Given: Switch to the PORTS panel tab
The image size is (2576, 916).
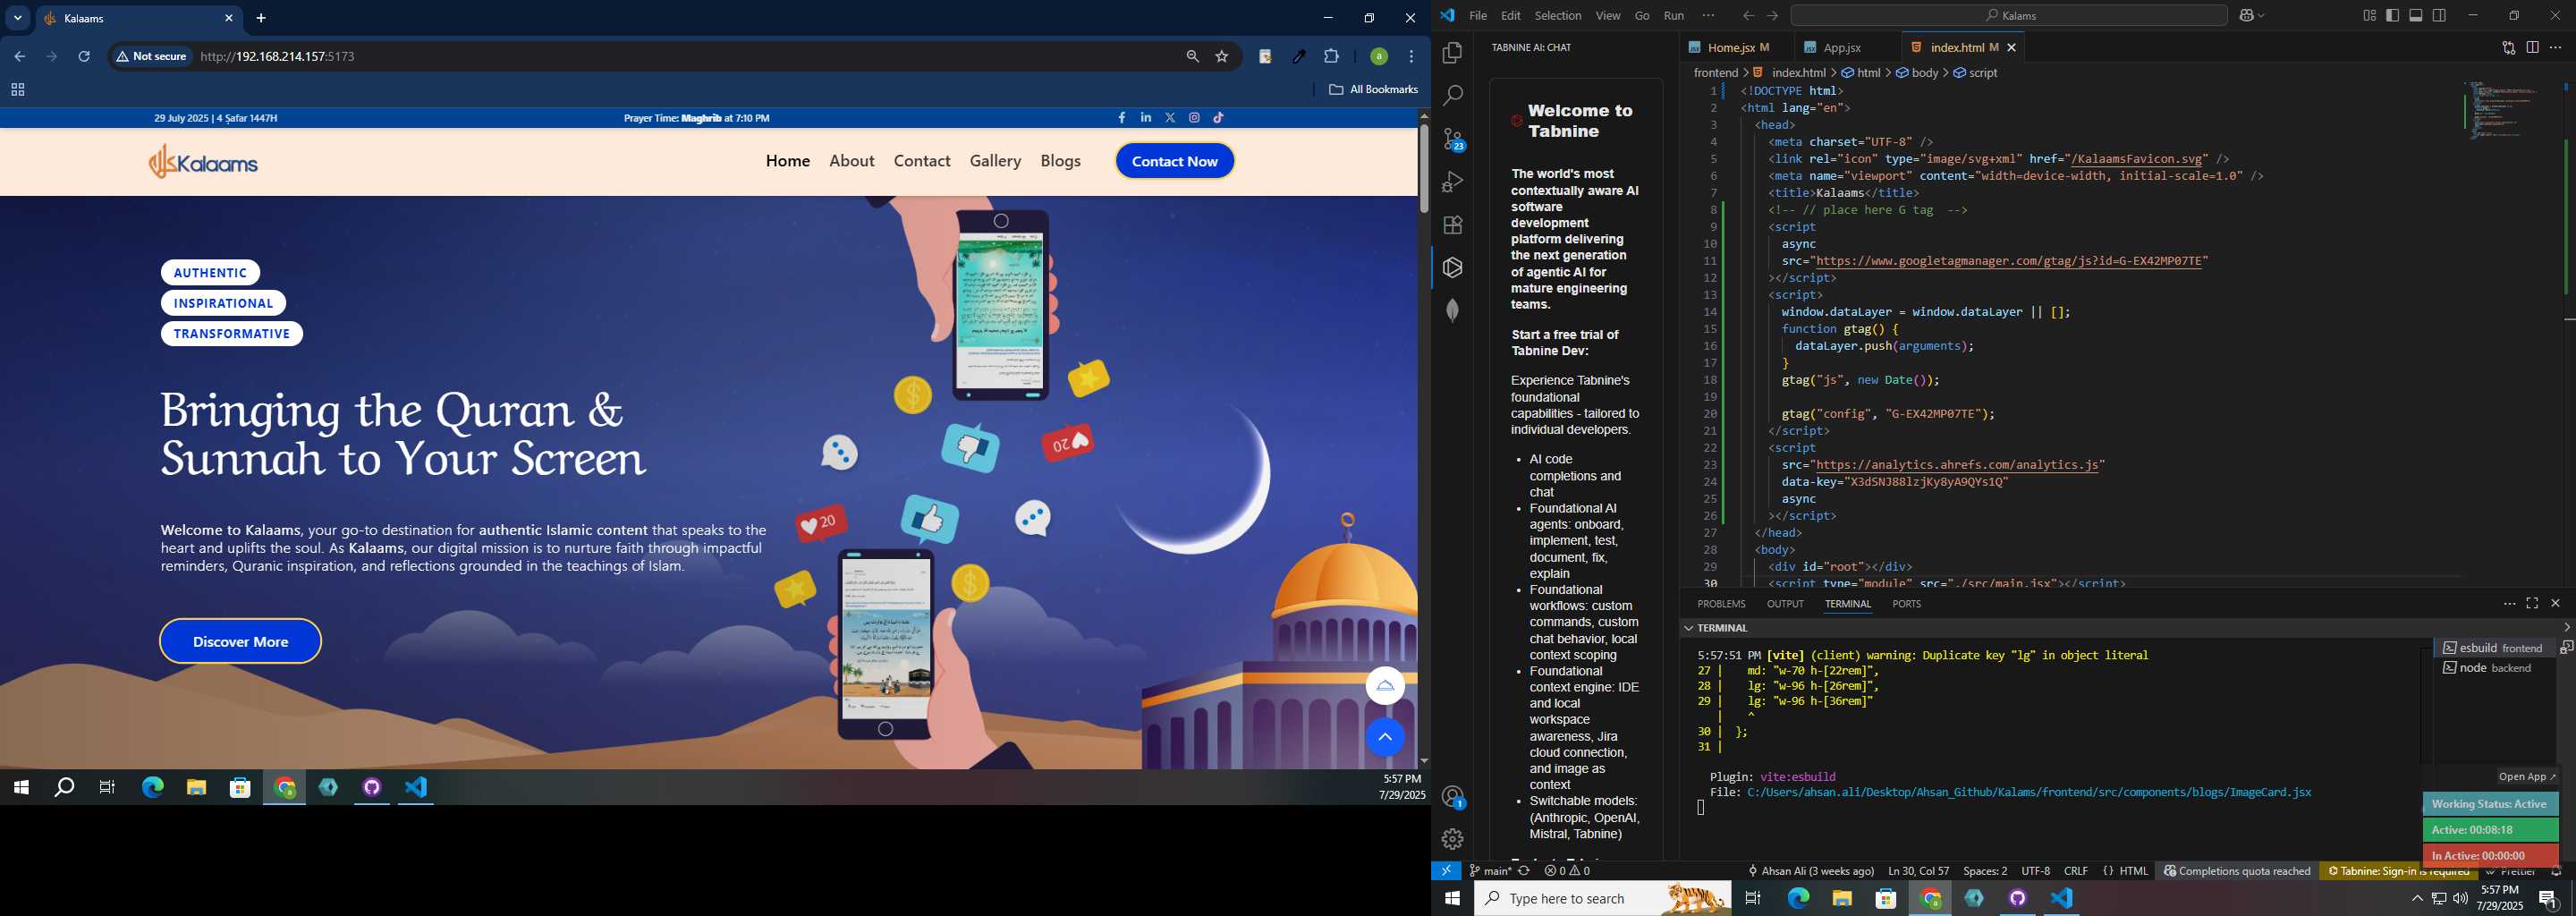Looking at the screenshot, I should tap(1906, 604).
